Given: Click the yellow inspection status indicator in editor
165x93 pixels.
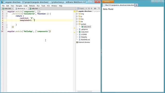Looking at the screenshot, I should click(x=75, y=11).
